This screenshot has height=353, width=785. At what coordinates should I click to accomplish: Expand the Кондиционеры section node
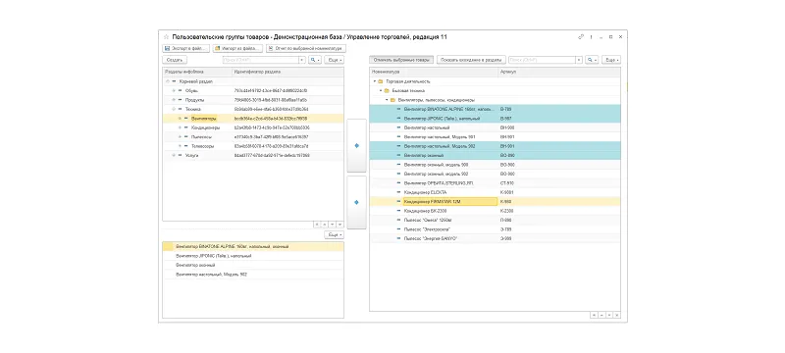[180, 127]
